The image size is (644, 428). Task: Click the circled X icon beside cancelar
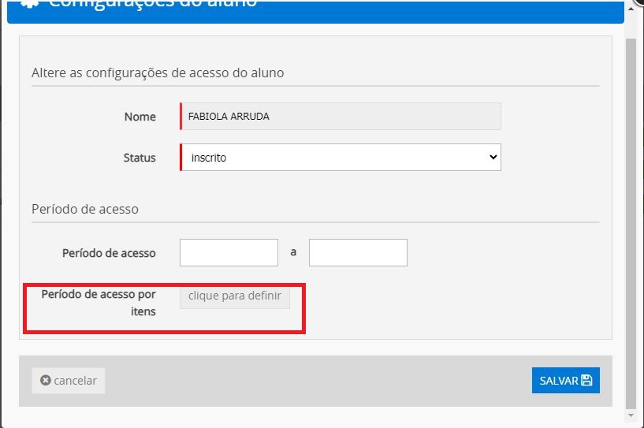point(46,381)
